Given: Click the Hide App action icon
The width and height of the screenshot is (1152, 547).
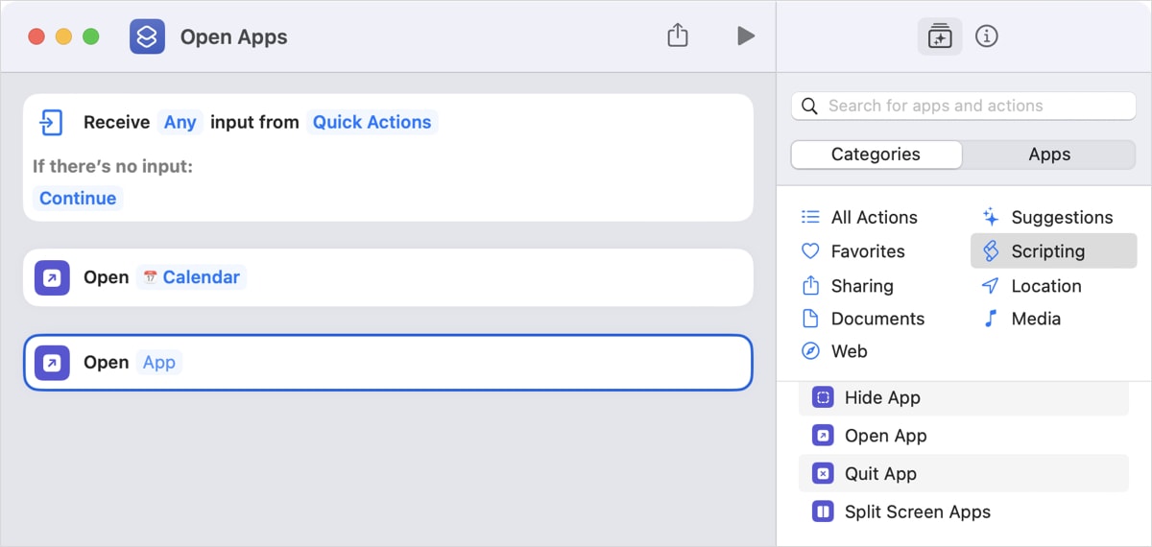Looking at the screenshot, I should (823, 397).
